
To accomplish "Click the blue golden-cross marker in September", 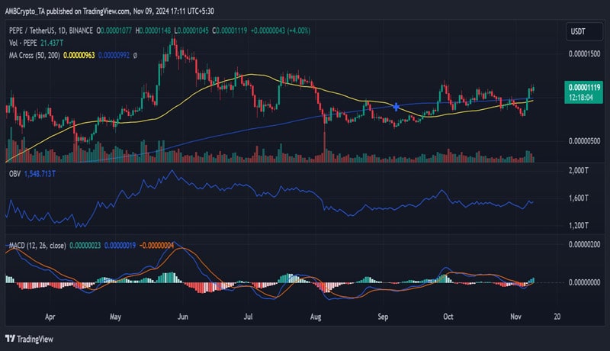I will pos(396,107).
